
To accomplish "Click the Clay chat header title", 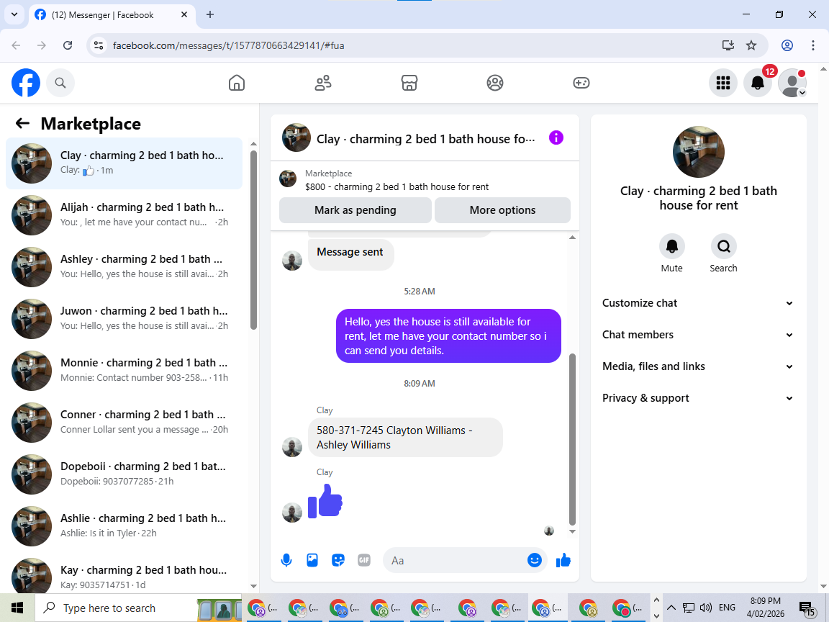I will pos(425,138).
